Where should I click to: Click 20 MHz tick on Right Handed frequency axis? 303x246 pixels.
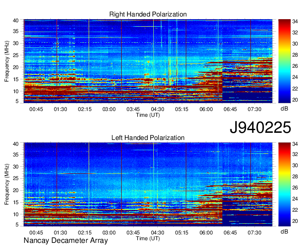tap(16, 67)
